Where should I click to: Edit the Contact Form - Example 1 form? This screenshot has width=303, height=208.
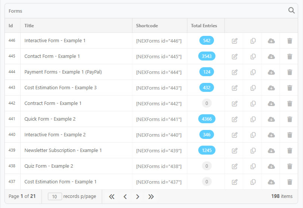coord(235,56)
